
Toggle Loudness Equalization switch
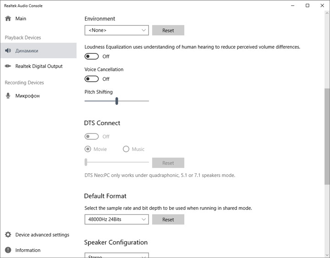(x=92, y=56)
